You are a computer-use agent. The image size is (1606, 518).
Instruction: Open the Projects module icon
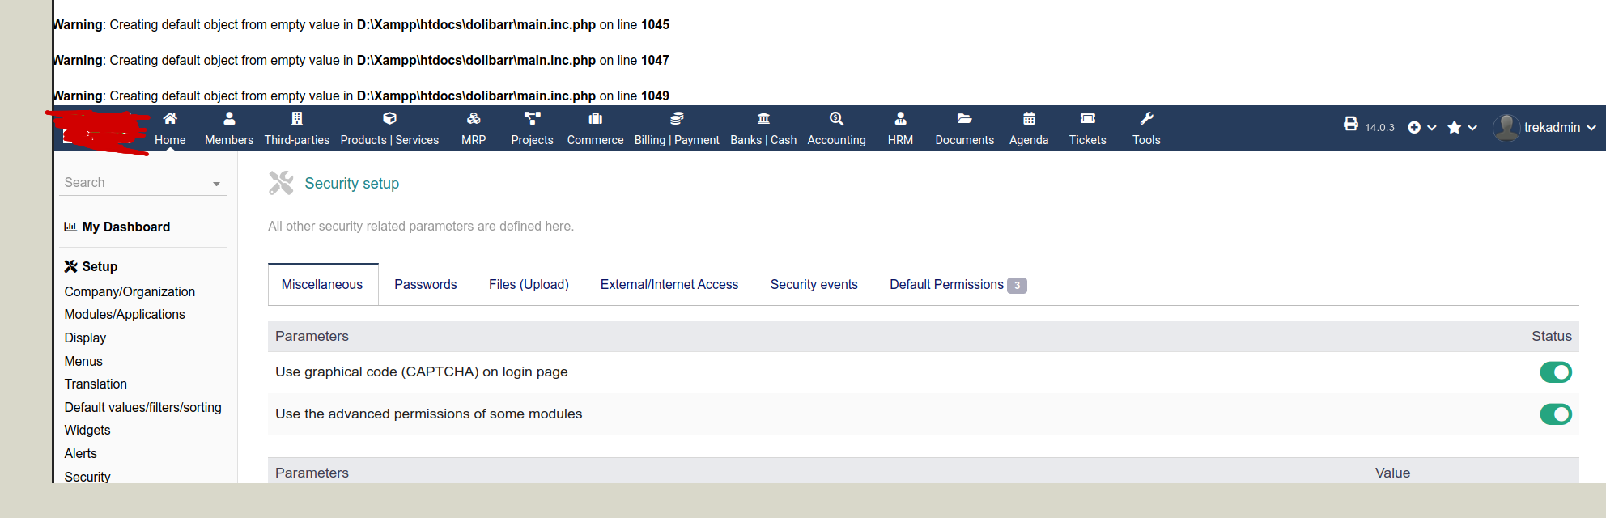pos(532,118)
